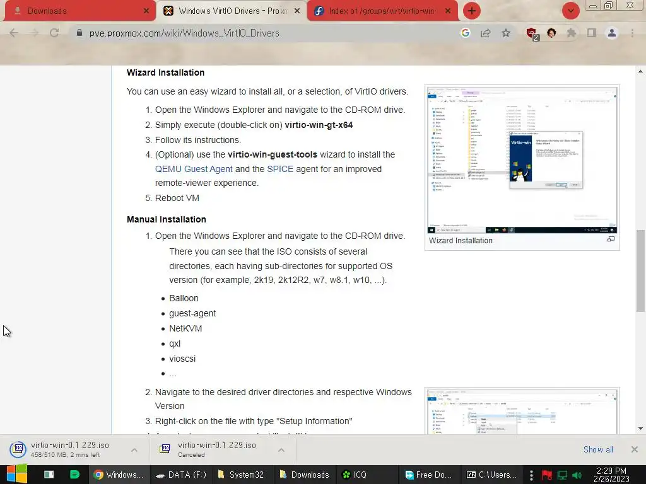Open the Downloads folder taskbar window
The image size is (646, 484).
pyautogui.click(x=305, y=475)
